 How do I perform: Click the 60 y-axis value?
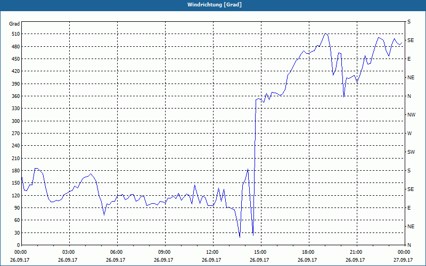coord(17,220)
